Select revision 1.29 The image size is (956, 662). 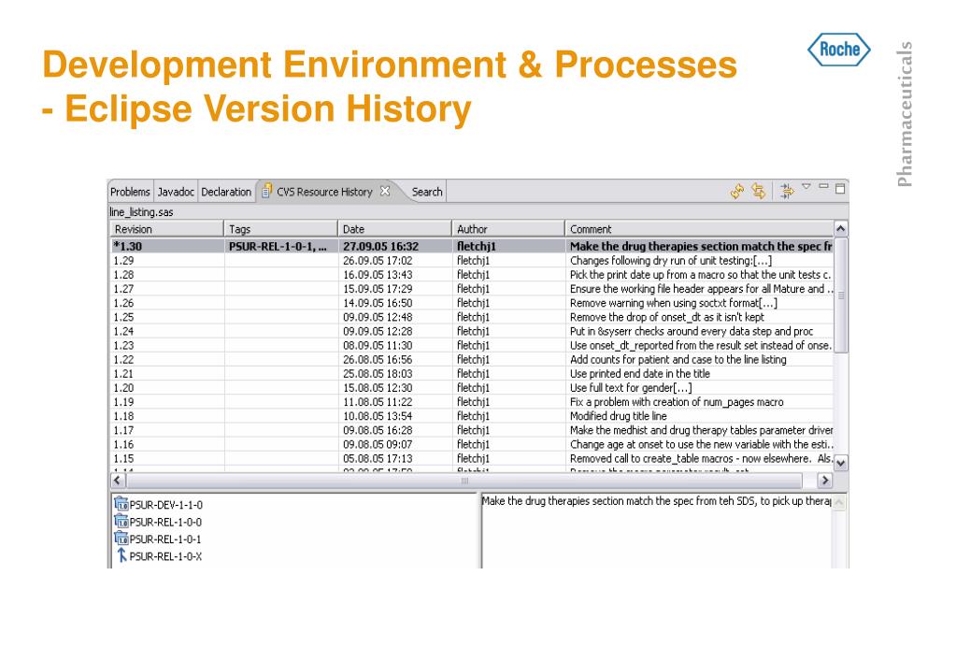pyautogui.click(x=123, y=261)
